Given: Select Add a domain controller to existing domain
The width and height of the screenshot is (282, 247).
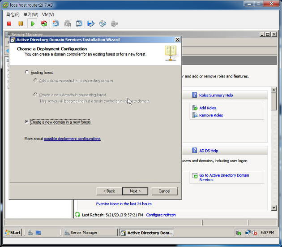Looking at the screenshot, I should (x=35, y=80).
